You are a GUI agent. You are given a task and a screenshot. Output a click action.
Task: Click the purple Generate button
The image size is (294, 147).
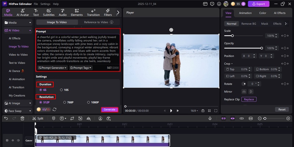point(110,110)
